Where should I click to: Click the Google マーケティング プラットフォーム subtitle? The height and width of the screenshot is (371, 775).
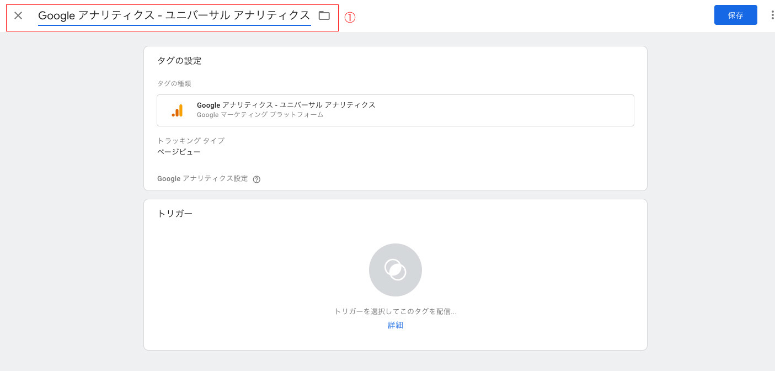click(260, 115)
